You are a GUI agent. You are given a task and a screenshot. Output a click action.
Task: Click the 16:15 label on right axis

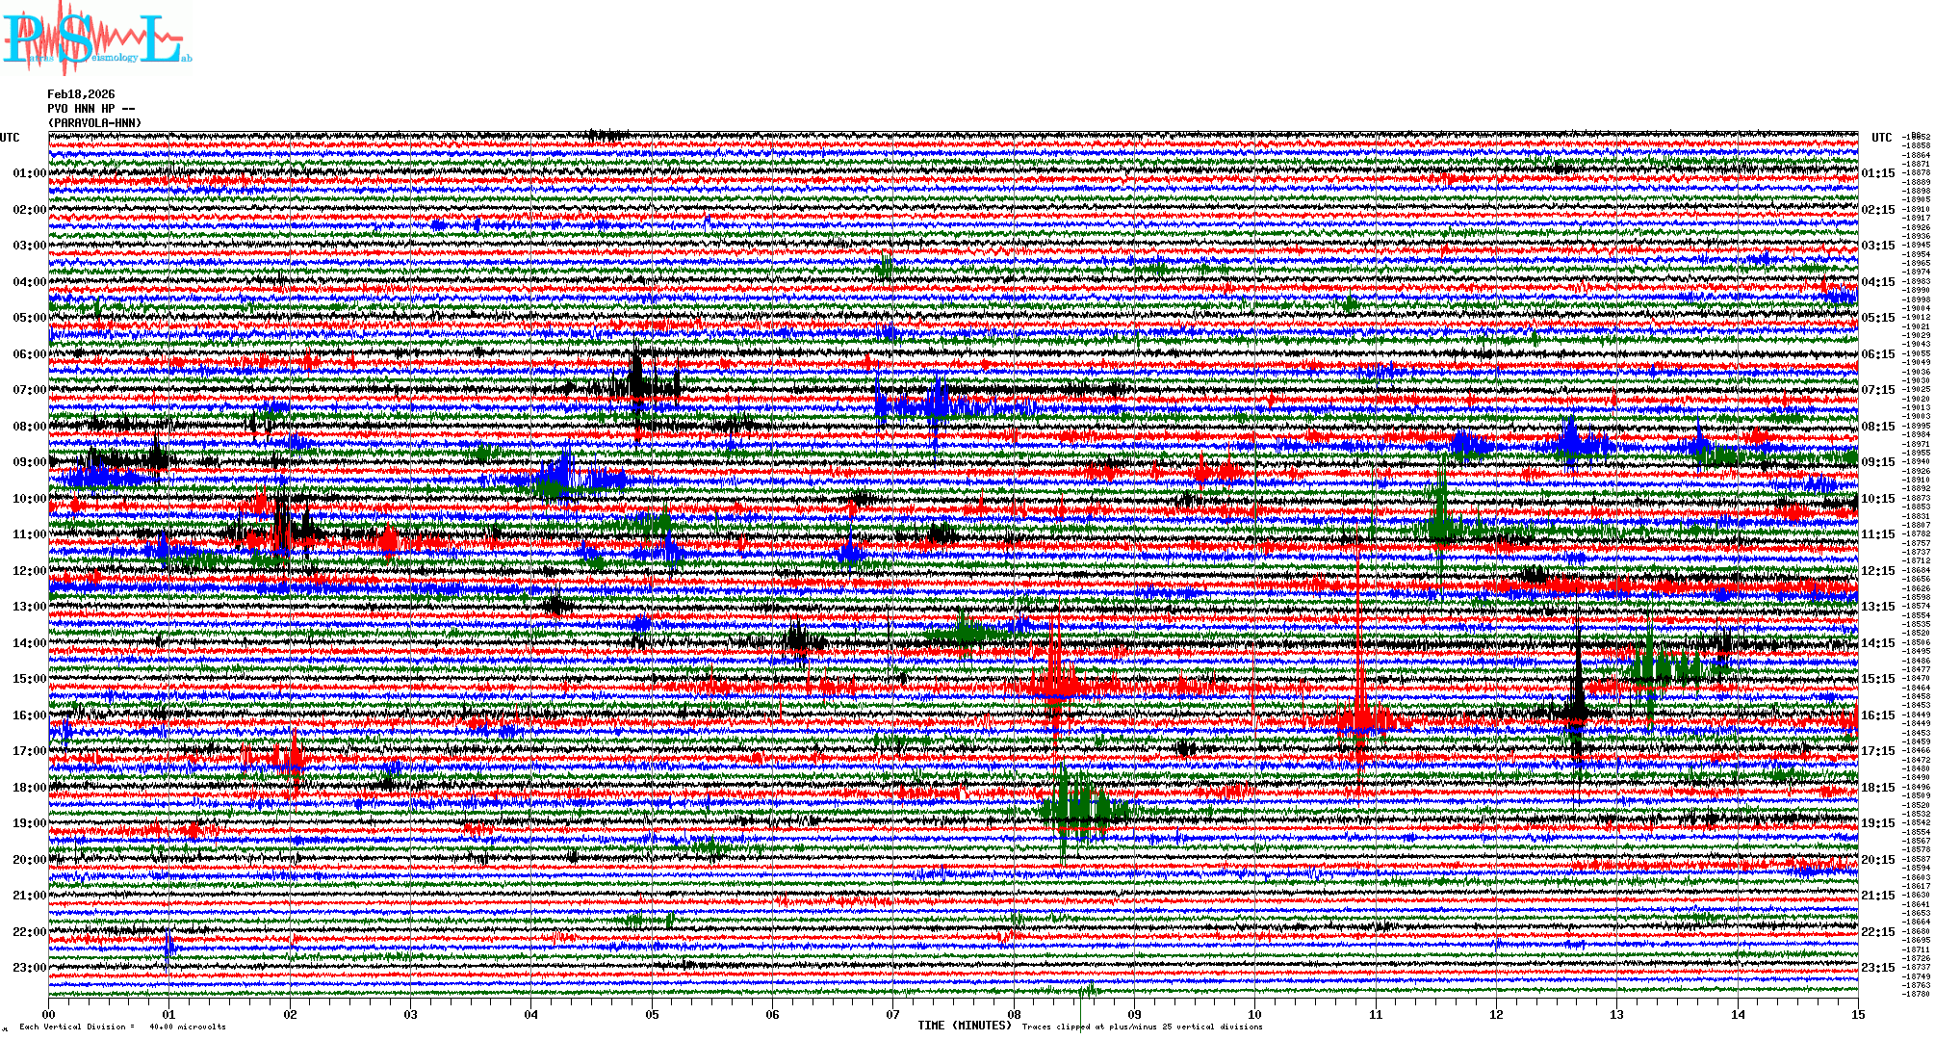coord(1877,715)
